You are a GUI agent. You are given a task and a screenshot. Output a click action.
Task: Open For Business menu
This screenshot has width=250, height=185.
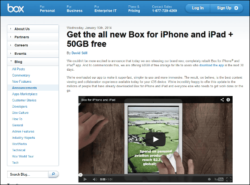pos(75,9)
